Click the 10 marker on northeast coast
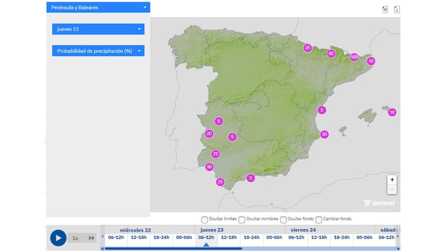The image size is (447, 251). [x=371, y=61]
